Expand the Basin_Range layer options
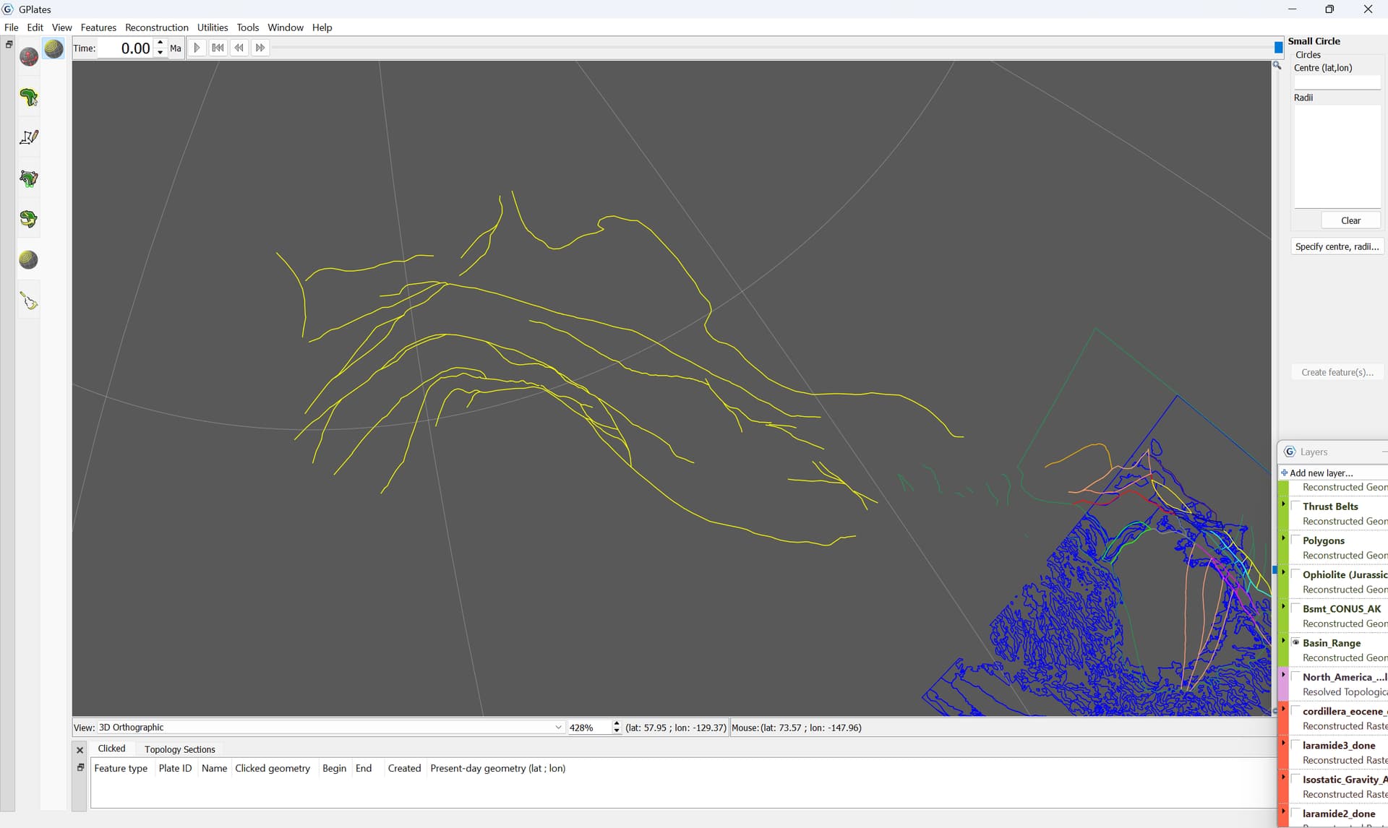The image size is (1388, 828). [1283, 639]
